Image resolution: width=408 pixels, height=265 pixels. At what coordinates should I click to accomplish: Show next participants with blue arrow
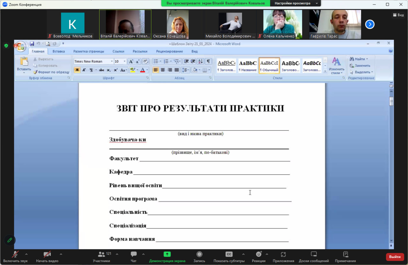(x=369, y=24)
